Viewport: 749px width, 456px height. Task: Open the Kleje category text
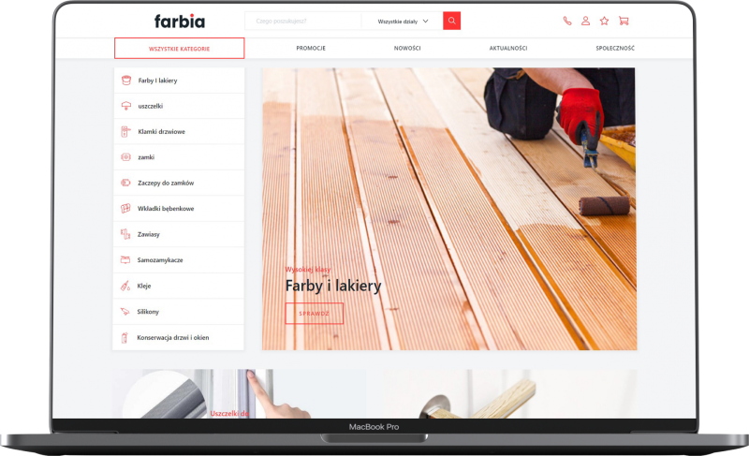pyautogui.click(x=144, y=286)
